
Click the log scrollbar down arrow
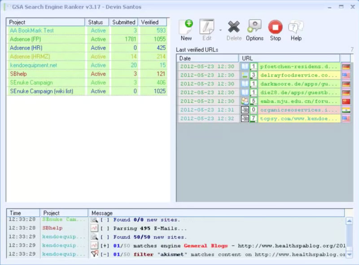349,254
